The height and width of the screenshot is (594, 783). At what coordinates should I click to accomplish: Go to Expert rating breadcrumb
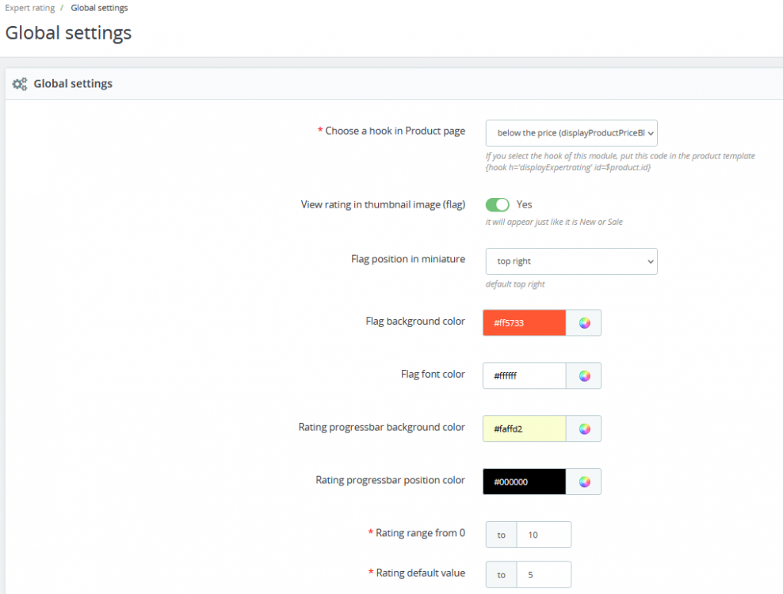coord(30,8)
